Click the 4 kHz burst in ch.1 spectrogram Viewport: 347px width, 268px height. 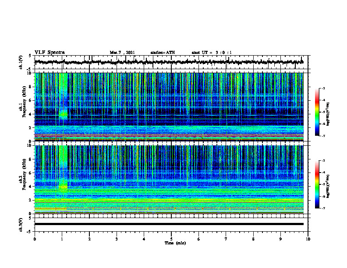click(63, 115)
